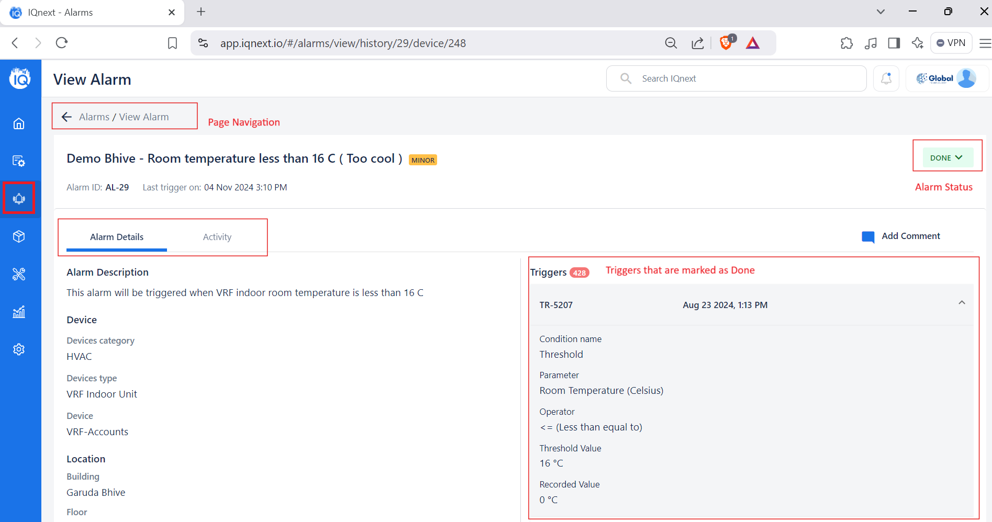Go back using browser back arrow
The image size is (992, 522).
coord(15,43)
